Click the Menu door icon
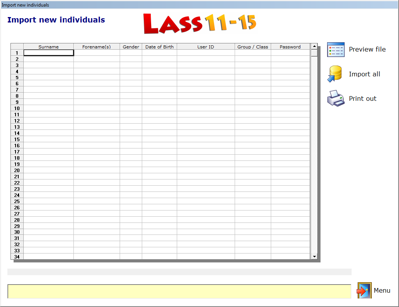The width and height of the screenshot is (399, 307). click(364, 290)
